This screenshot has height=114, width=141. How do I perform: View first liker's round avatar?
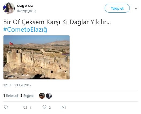coord(42,96)
